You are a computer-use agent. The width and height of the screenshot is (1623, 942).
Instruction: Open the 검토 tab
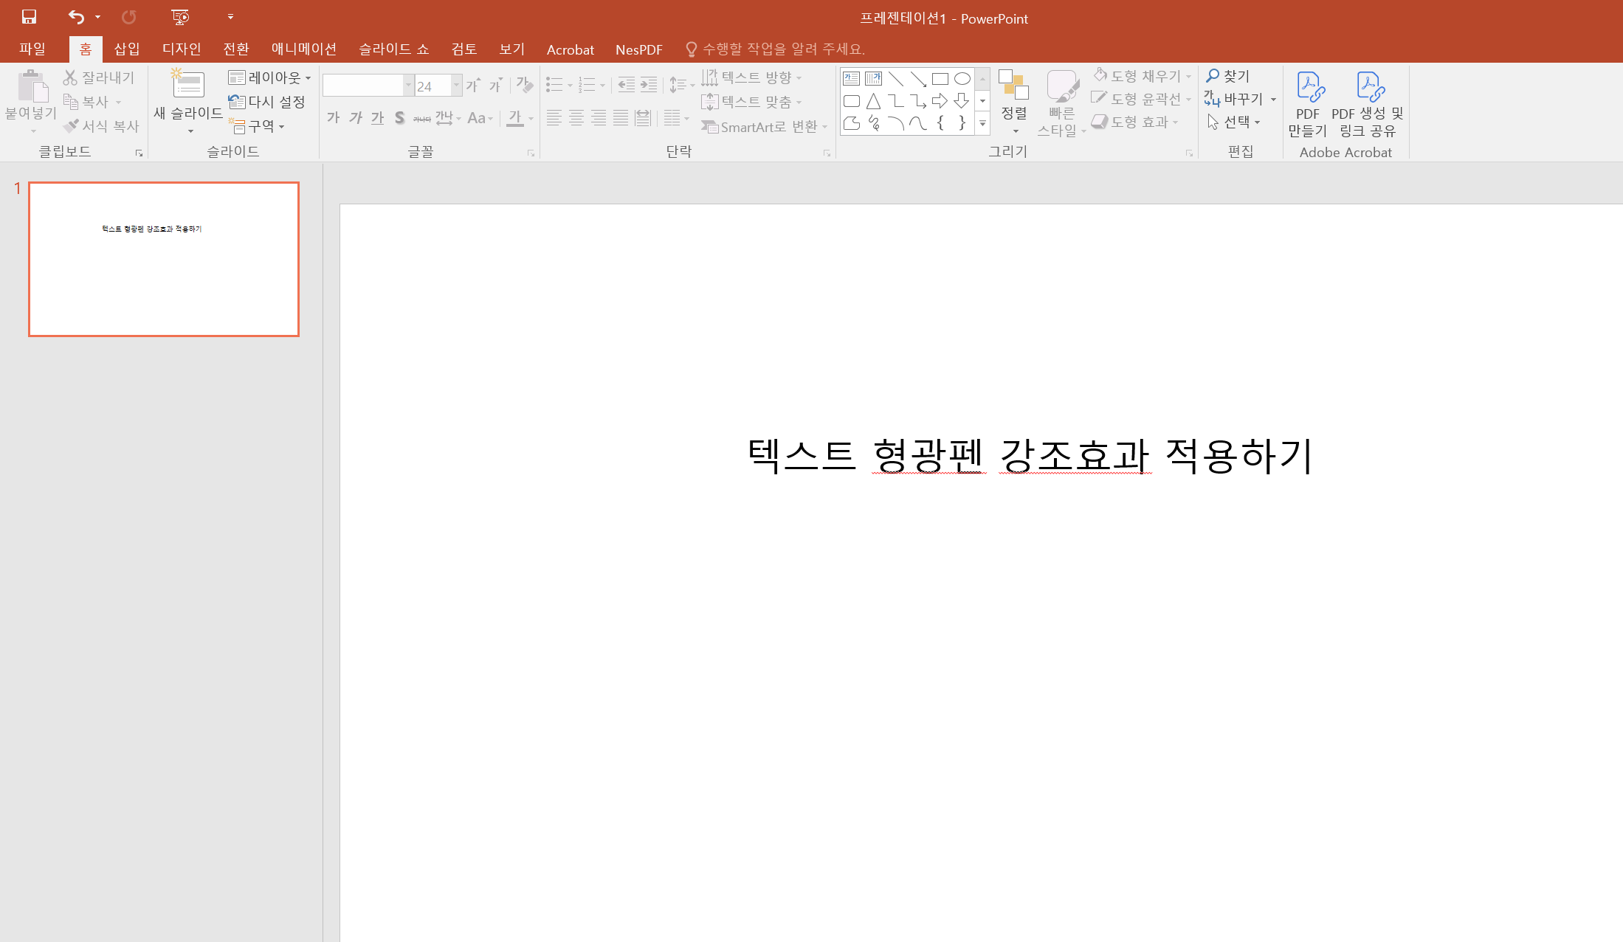click(464, 49)
